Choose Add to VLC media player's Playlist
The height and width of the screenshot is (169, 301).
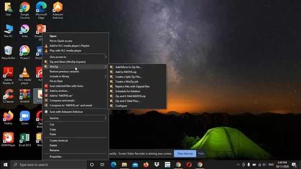pyautogui.click(x=76, y=46)
